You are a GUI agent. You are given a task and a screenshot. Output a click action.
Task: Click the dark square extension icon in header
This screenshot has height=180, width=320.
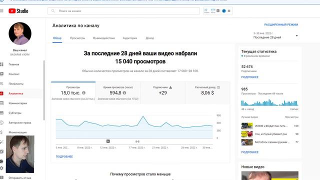tap(218, 10)
